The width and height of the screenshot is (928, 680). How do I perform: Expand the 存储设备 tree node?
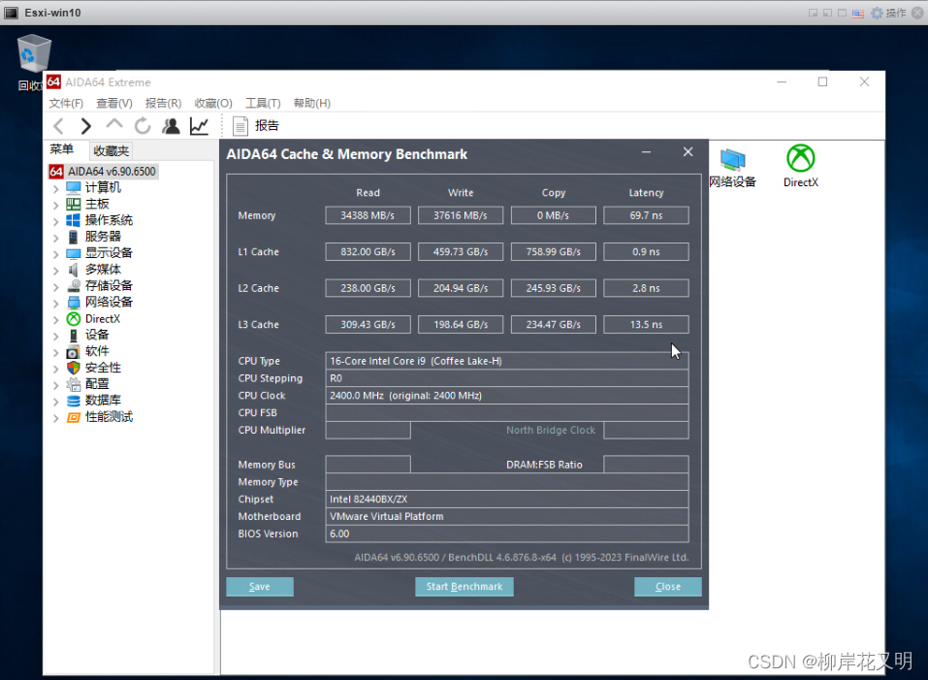tap(55, 287)
